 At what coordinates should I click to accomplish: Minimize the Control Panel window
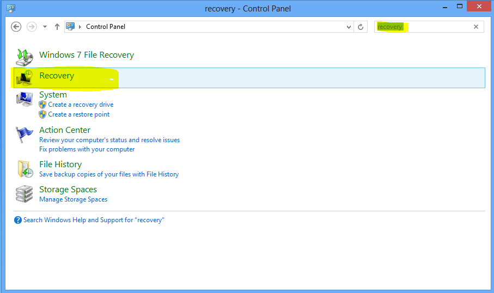[x=445, y=7]
